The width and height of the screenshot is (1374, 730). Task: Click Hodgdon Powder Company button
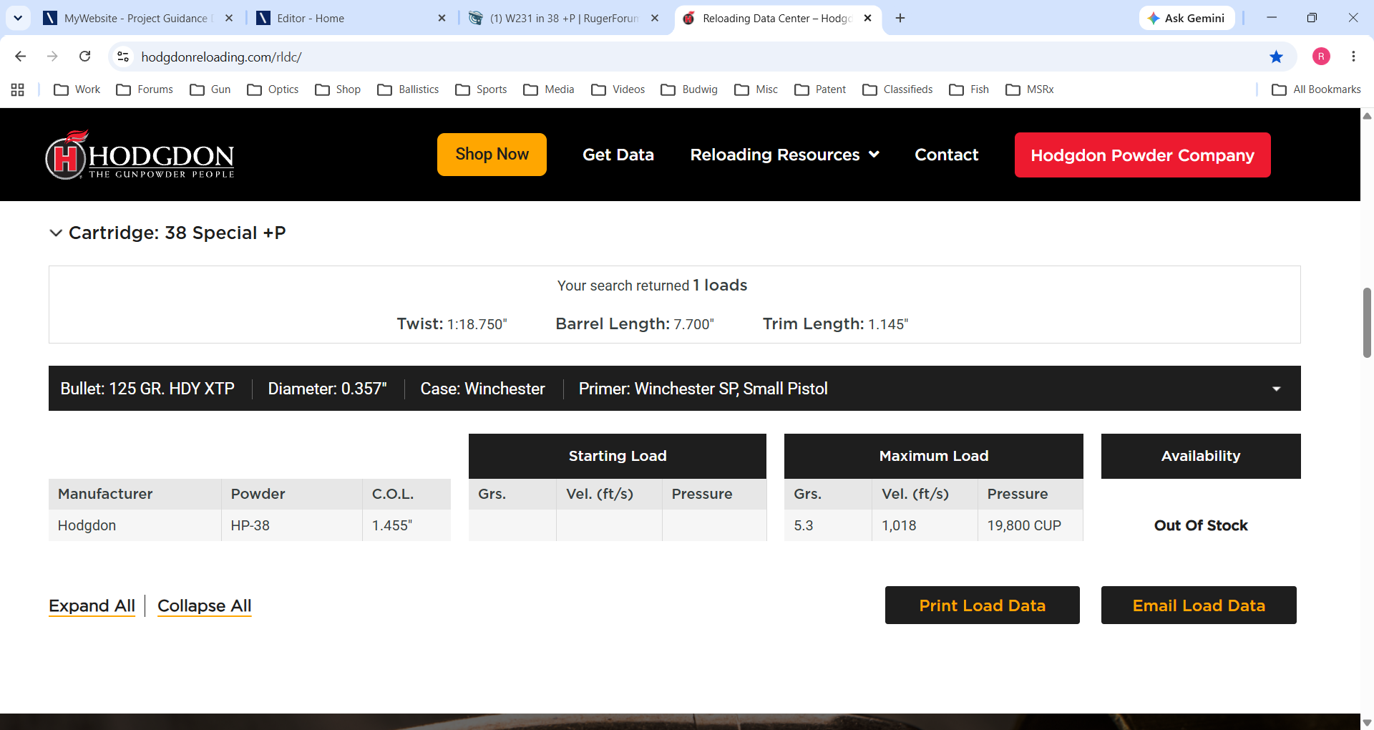point(1142,155)
